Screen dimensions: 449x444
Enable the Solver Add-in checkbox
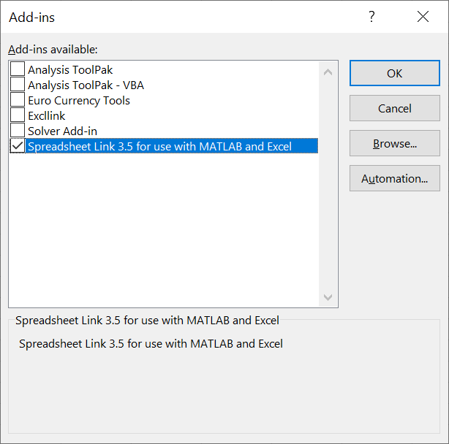coord(18,131)
